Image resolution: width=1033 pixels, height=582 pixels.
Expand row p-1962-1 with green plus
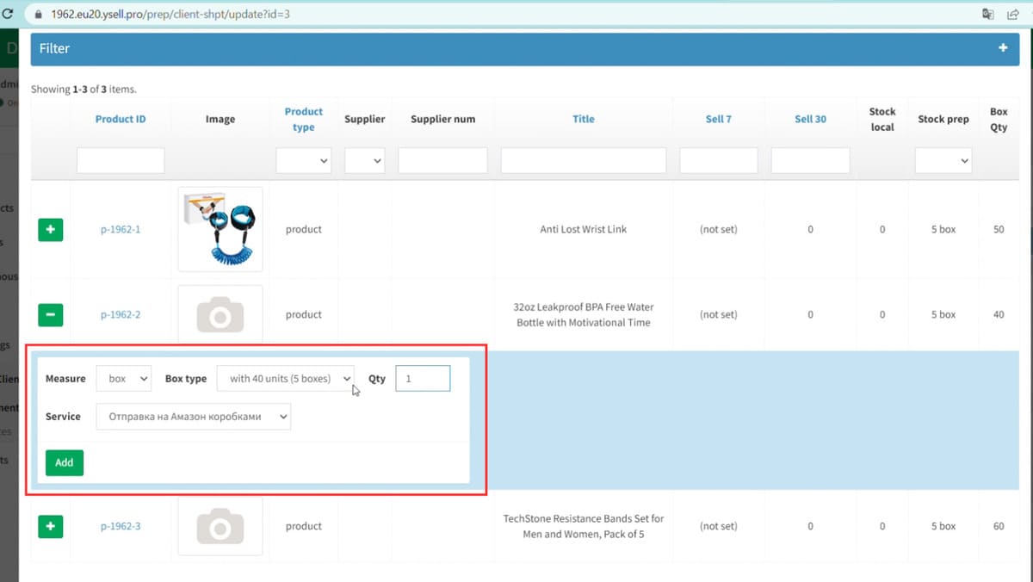pos(50,230)
